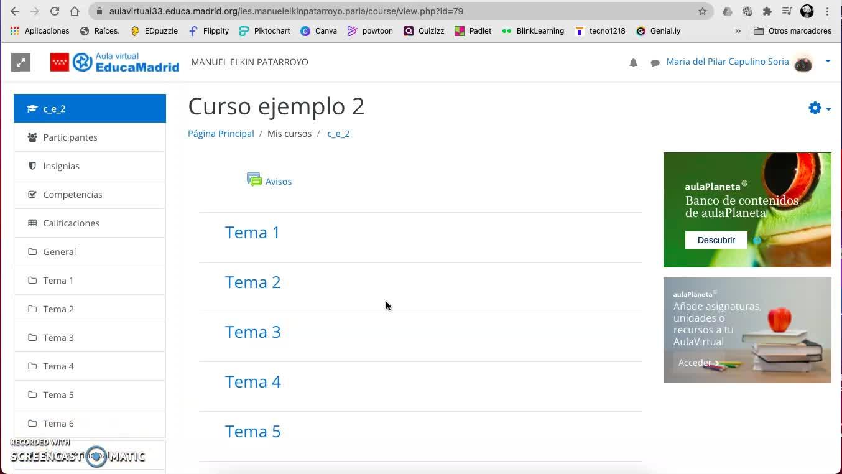Click the browser back arrow
This screenshot has height=474, width=842.
click(x=15, y=11)
